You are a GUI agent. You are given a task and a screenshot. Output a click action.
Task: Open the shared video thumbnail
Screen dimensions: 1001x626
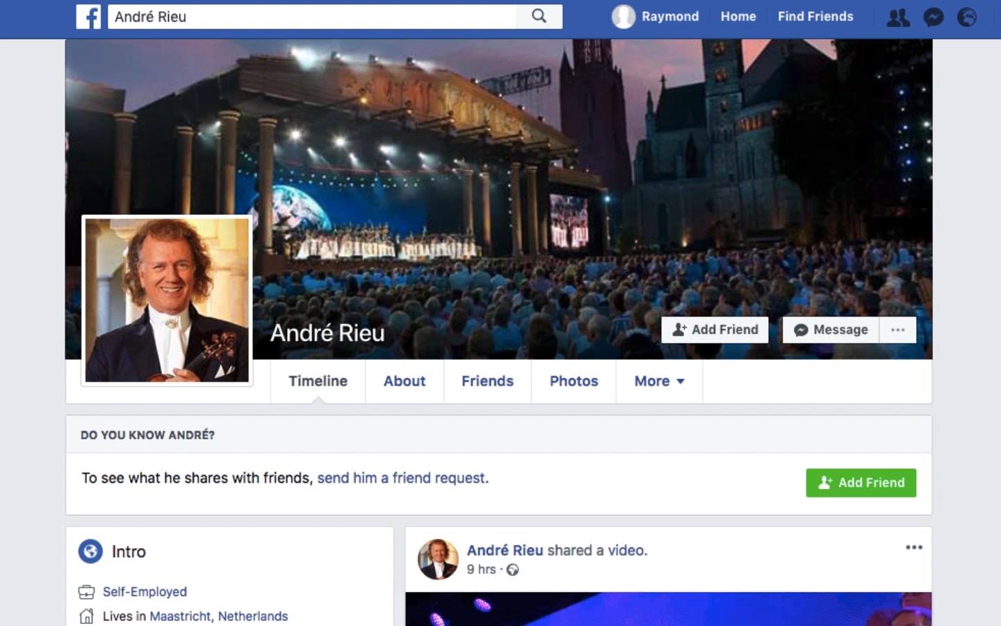pyautogui.click(x=669, y=609)
